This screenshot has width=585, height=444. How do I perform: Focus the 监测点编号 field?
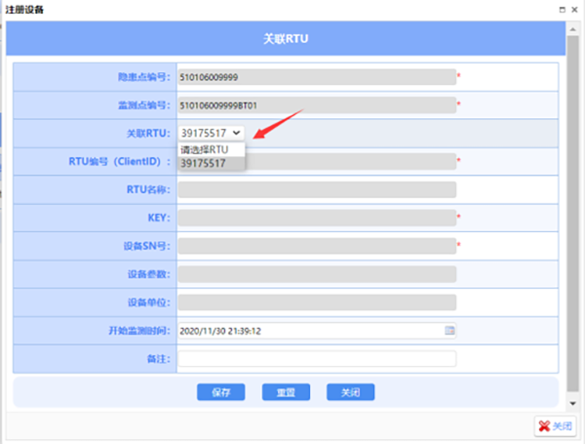316,105
